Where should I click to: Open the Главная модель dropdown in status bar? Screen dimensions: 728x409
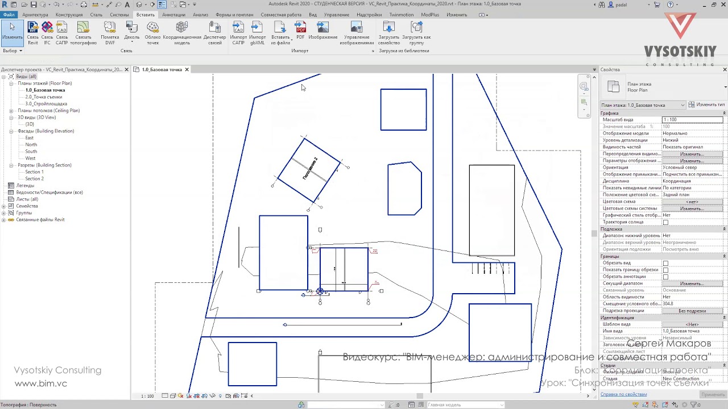[465, 405]
